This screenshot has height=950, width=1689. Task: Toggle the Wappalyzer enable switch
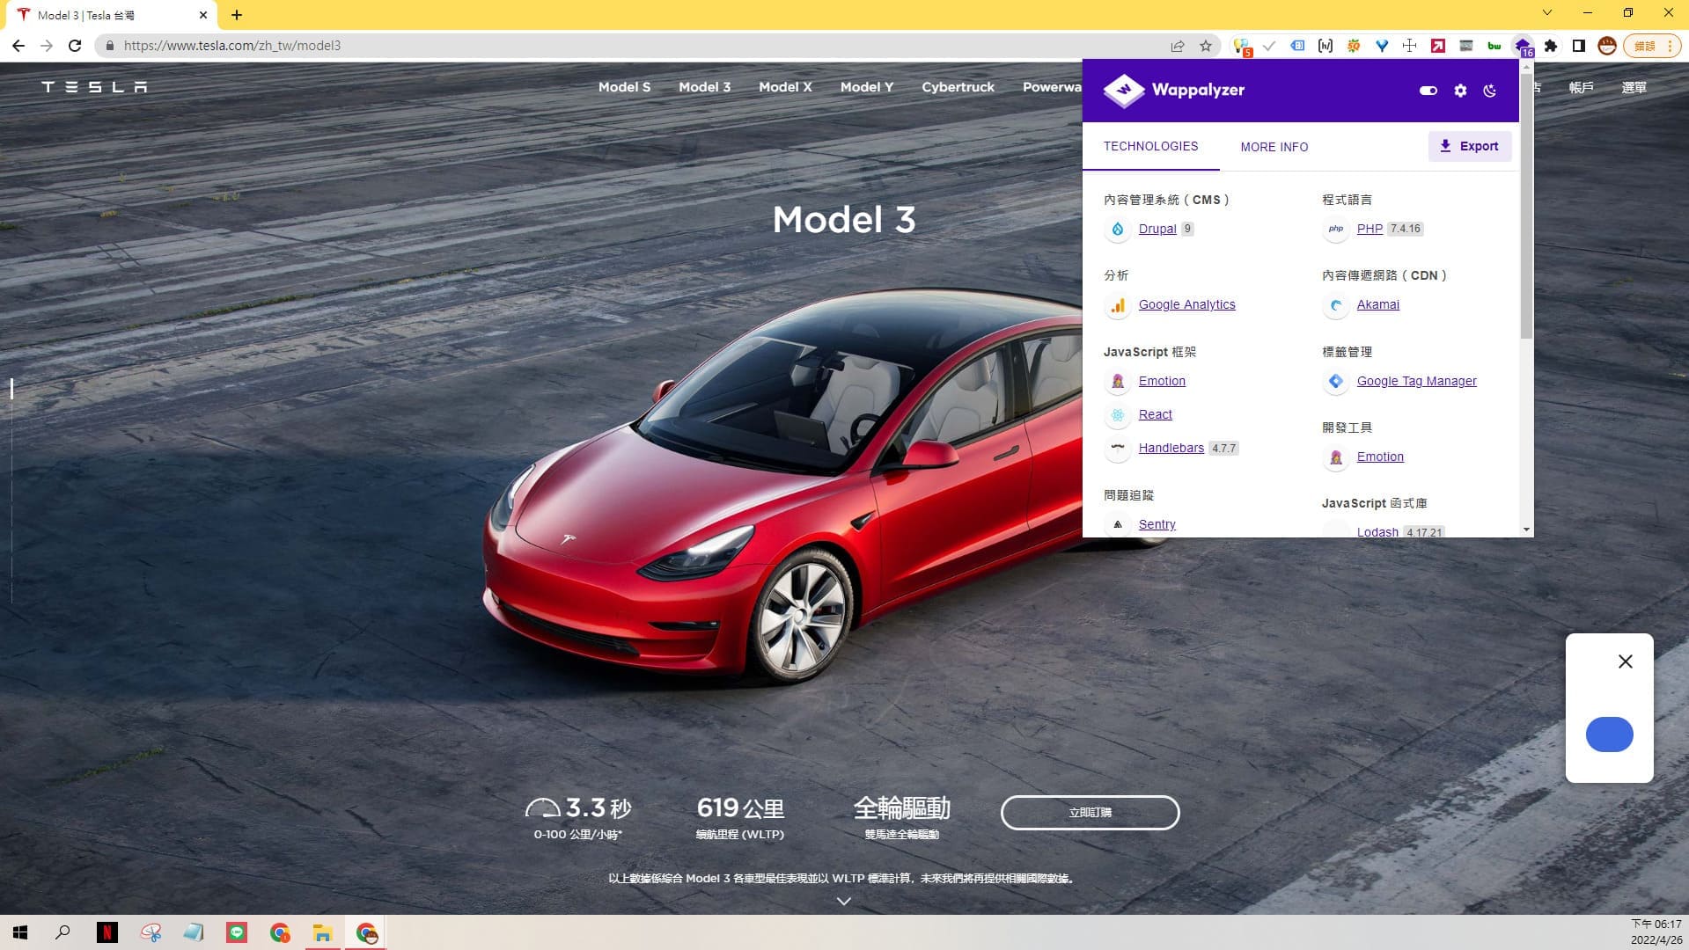[1428, 91]
